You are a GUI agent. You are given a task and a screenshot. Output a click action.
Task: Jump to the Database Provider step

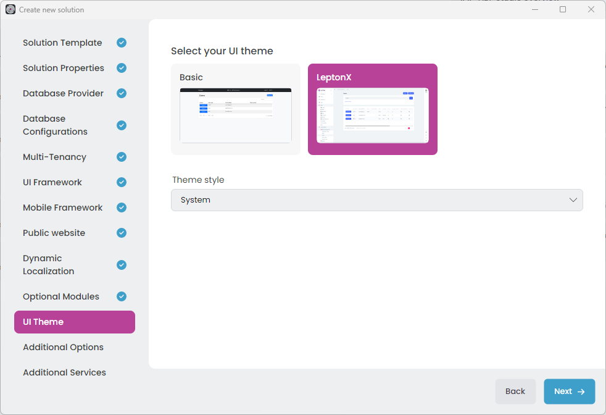[x=75, y=93]
